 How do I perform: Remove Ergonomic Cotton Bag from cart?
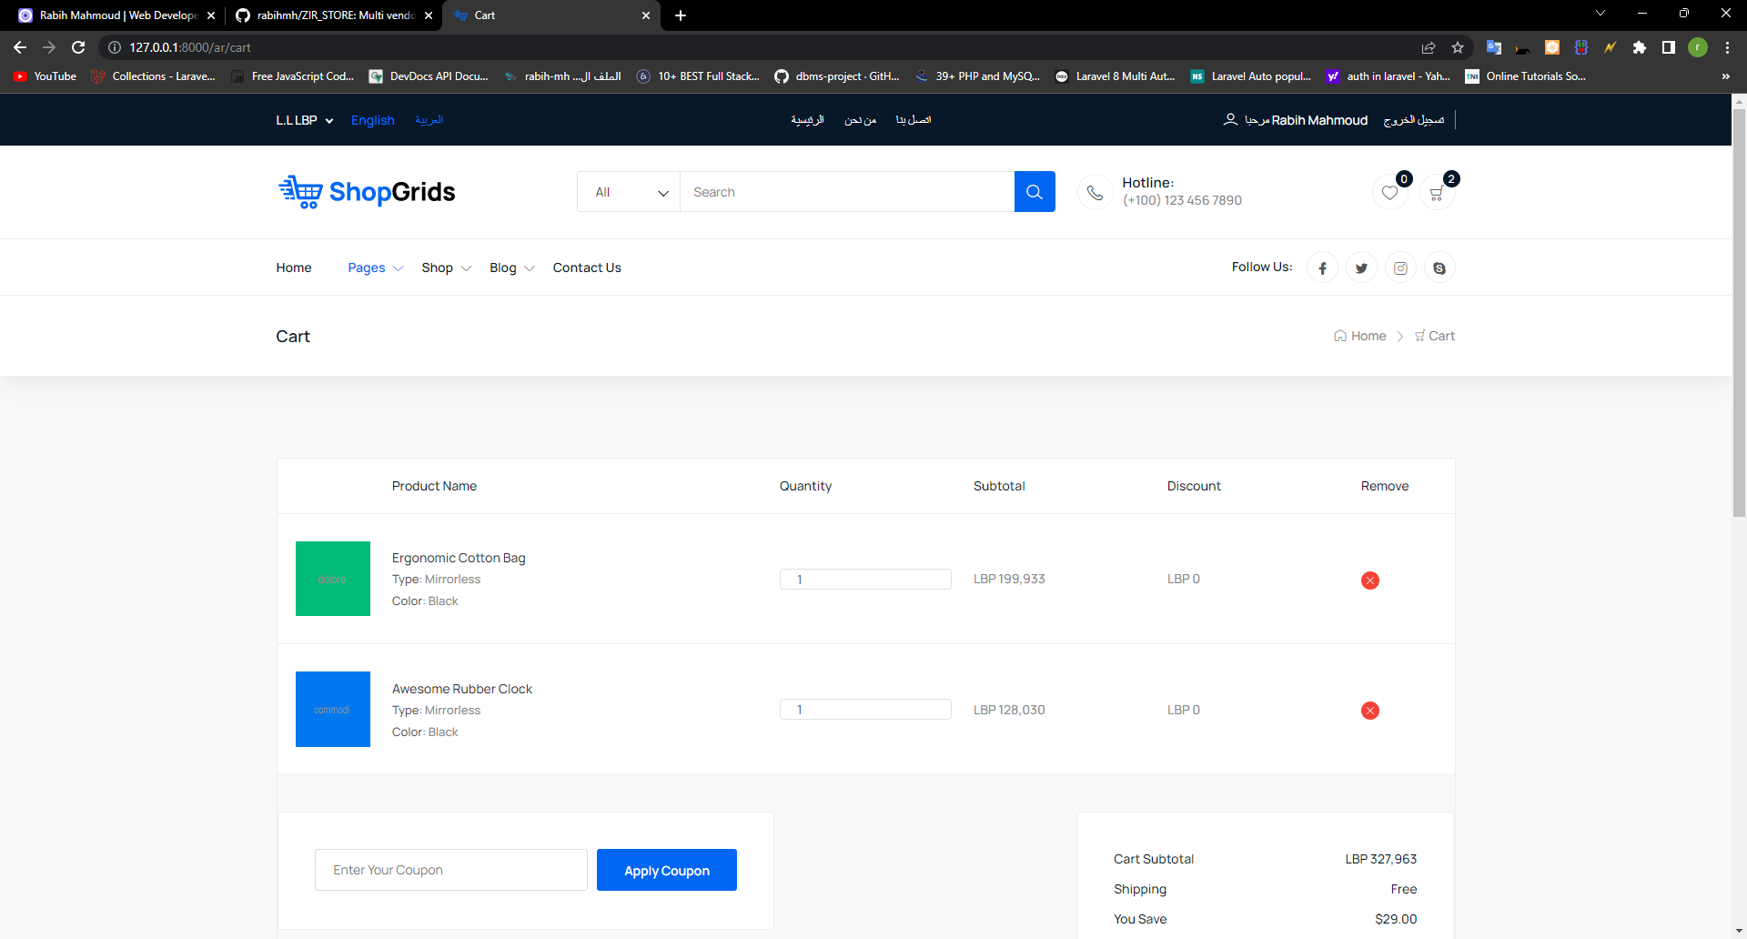[x=1370, y=581]
